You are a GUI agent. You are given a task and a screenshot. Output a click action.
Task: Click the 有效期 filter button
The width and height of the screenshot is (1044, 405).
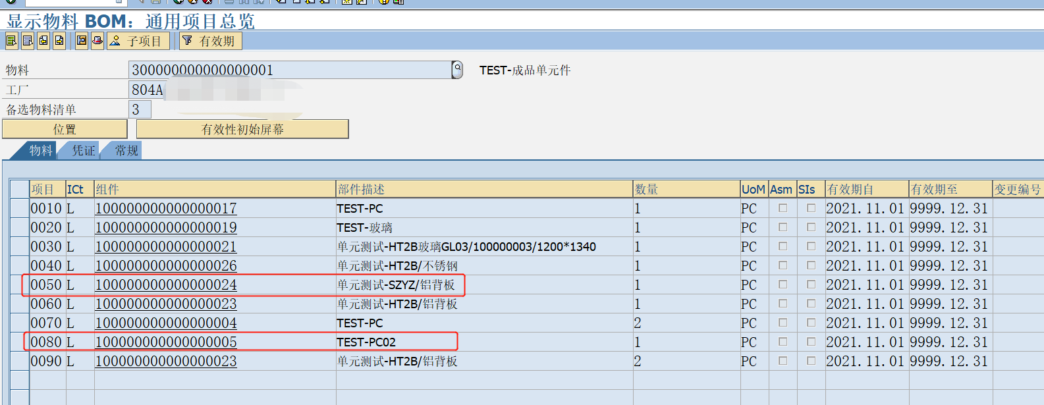211,41
